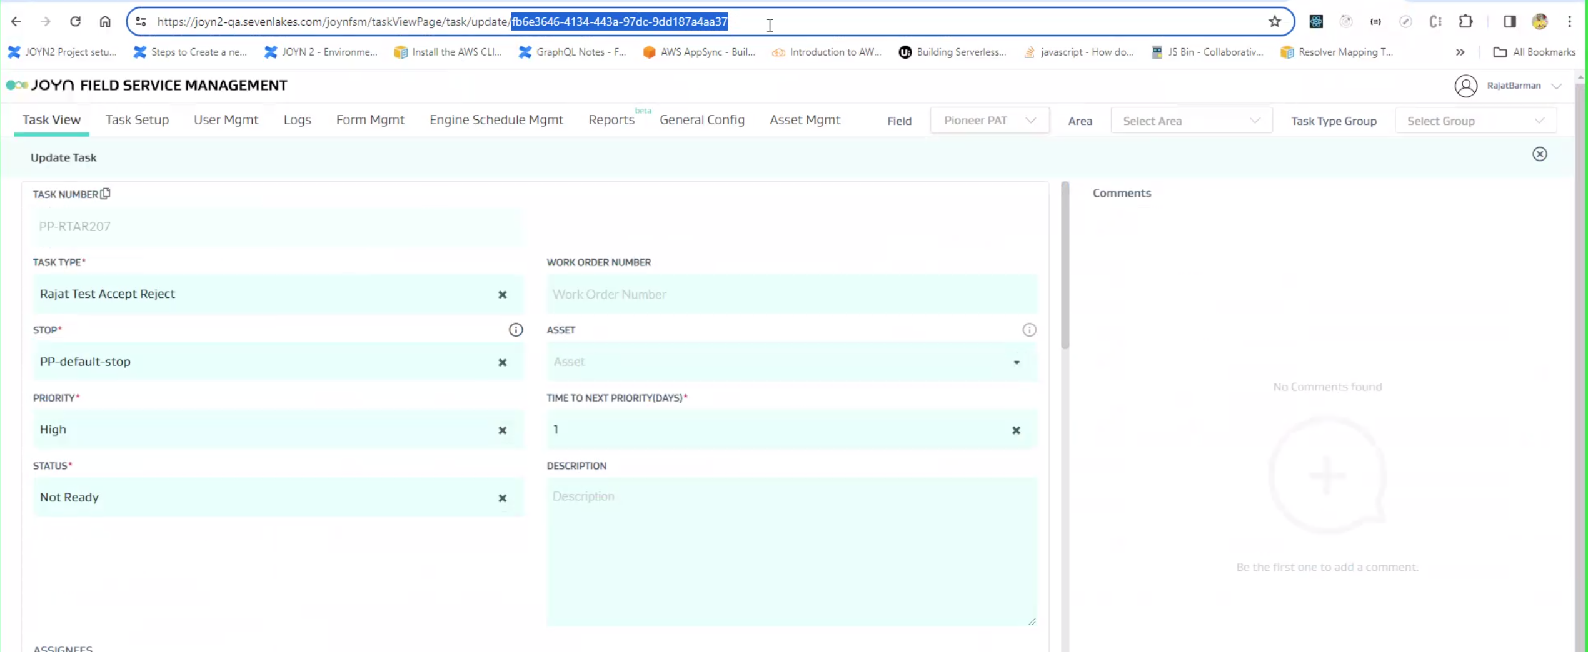1588x652 pixels.
Task: Open the Task Type Group dropdown
Action: click(x=1475, y=121)
